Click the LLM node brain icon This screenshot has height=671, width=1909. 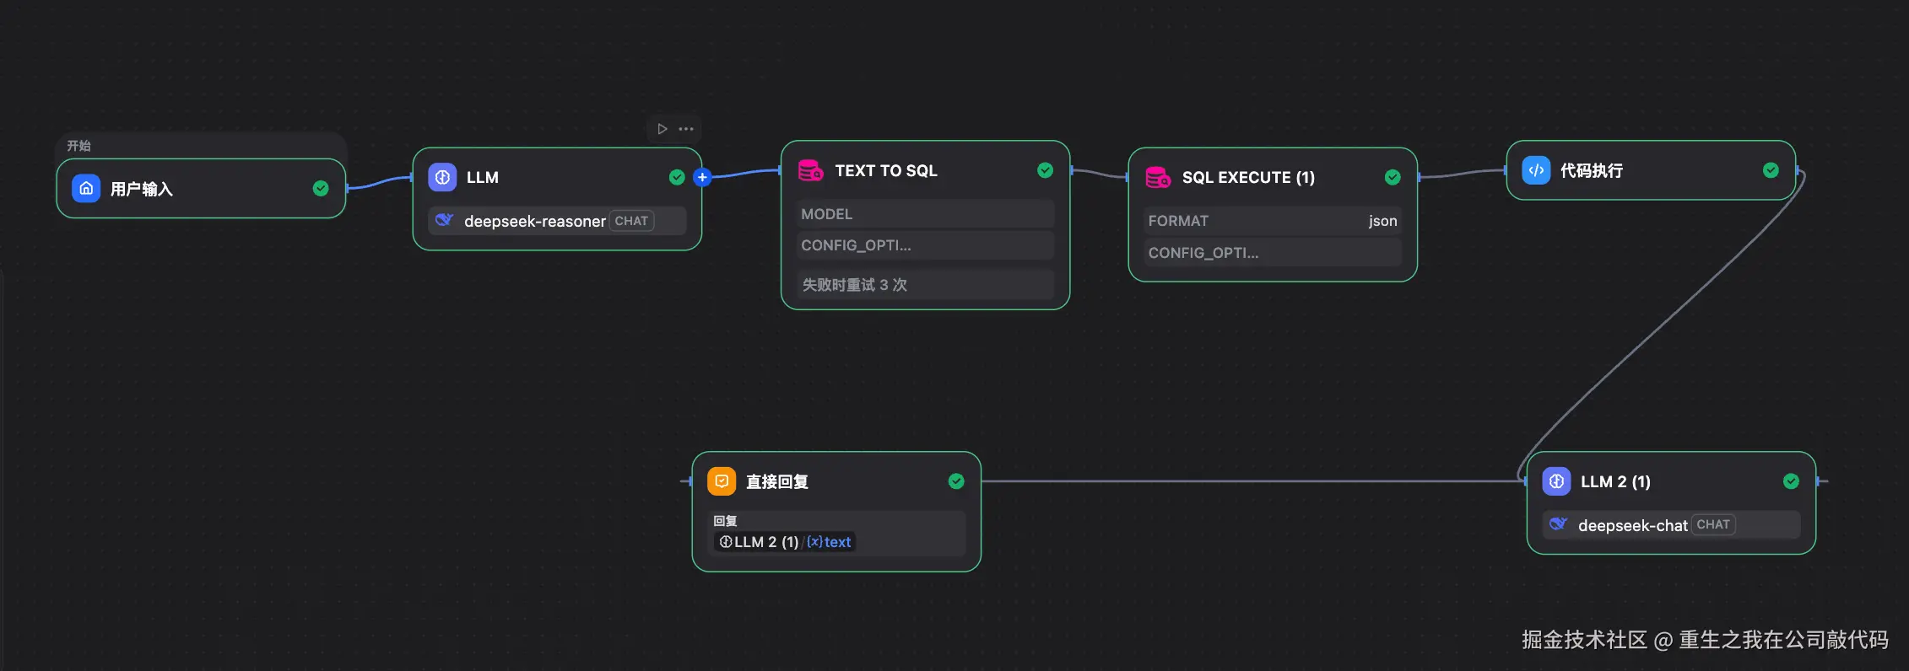coord(442,177)
